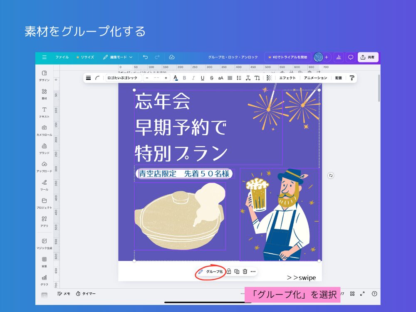The height and width of the screenshot is (312, 416).
Task: Open the ブランド panel
Action: coord(44,148)
